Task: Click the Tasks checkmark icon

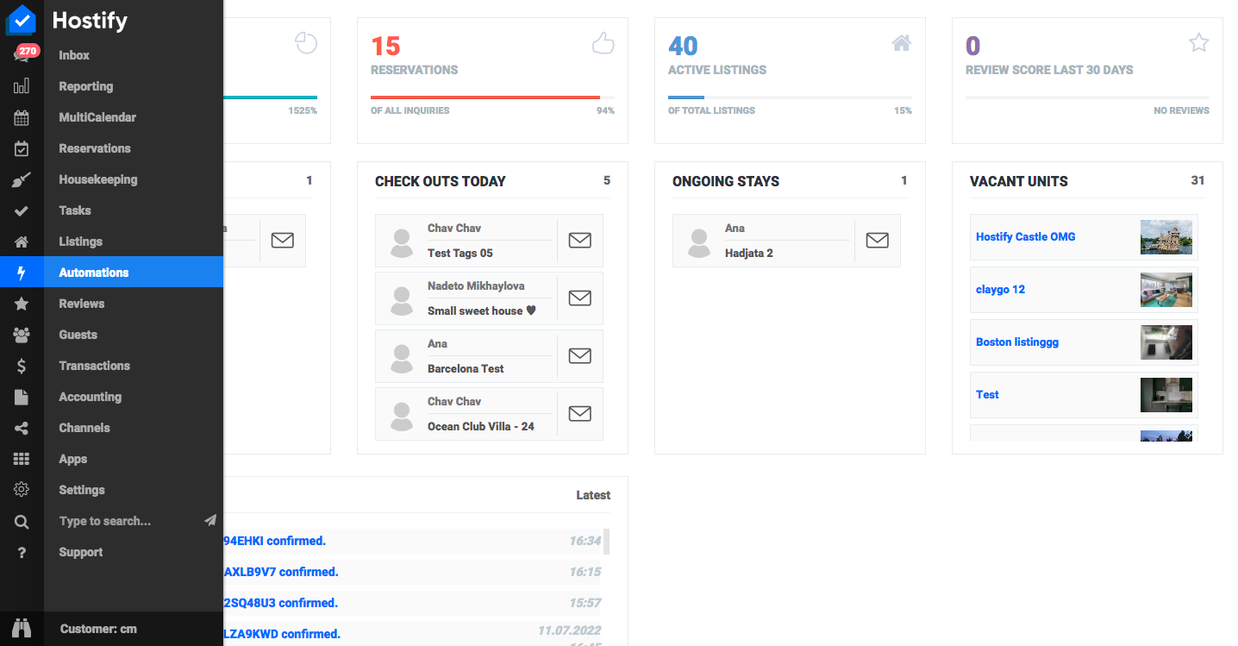Action: click(x=22, y=210)
